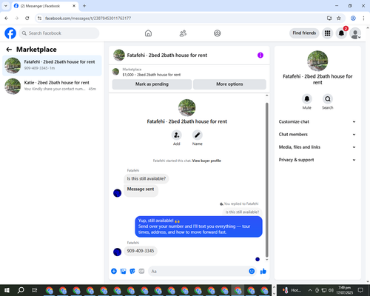Screen dimensions: 370x296
Task: Click the Name pencil edit icon
Action: [198, 135]
